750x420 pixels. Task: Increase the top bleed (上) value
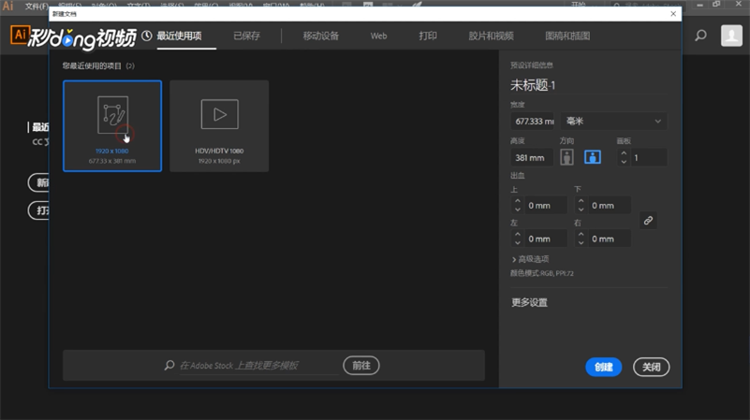pos(518,201)
